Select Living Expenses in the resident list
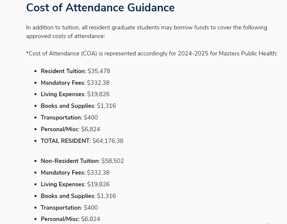The image size is (287, 224). click(63, 94)
